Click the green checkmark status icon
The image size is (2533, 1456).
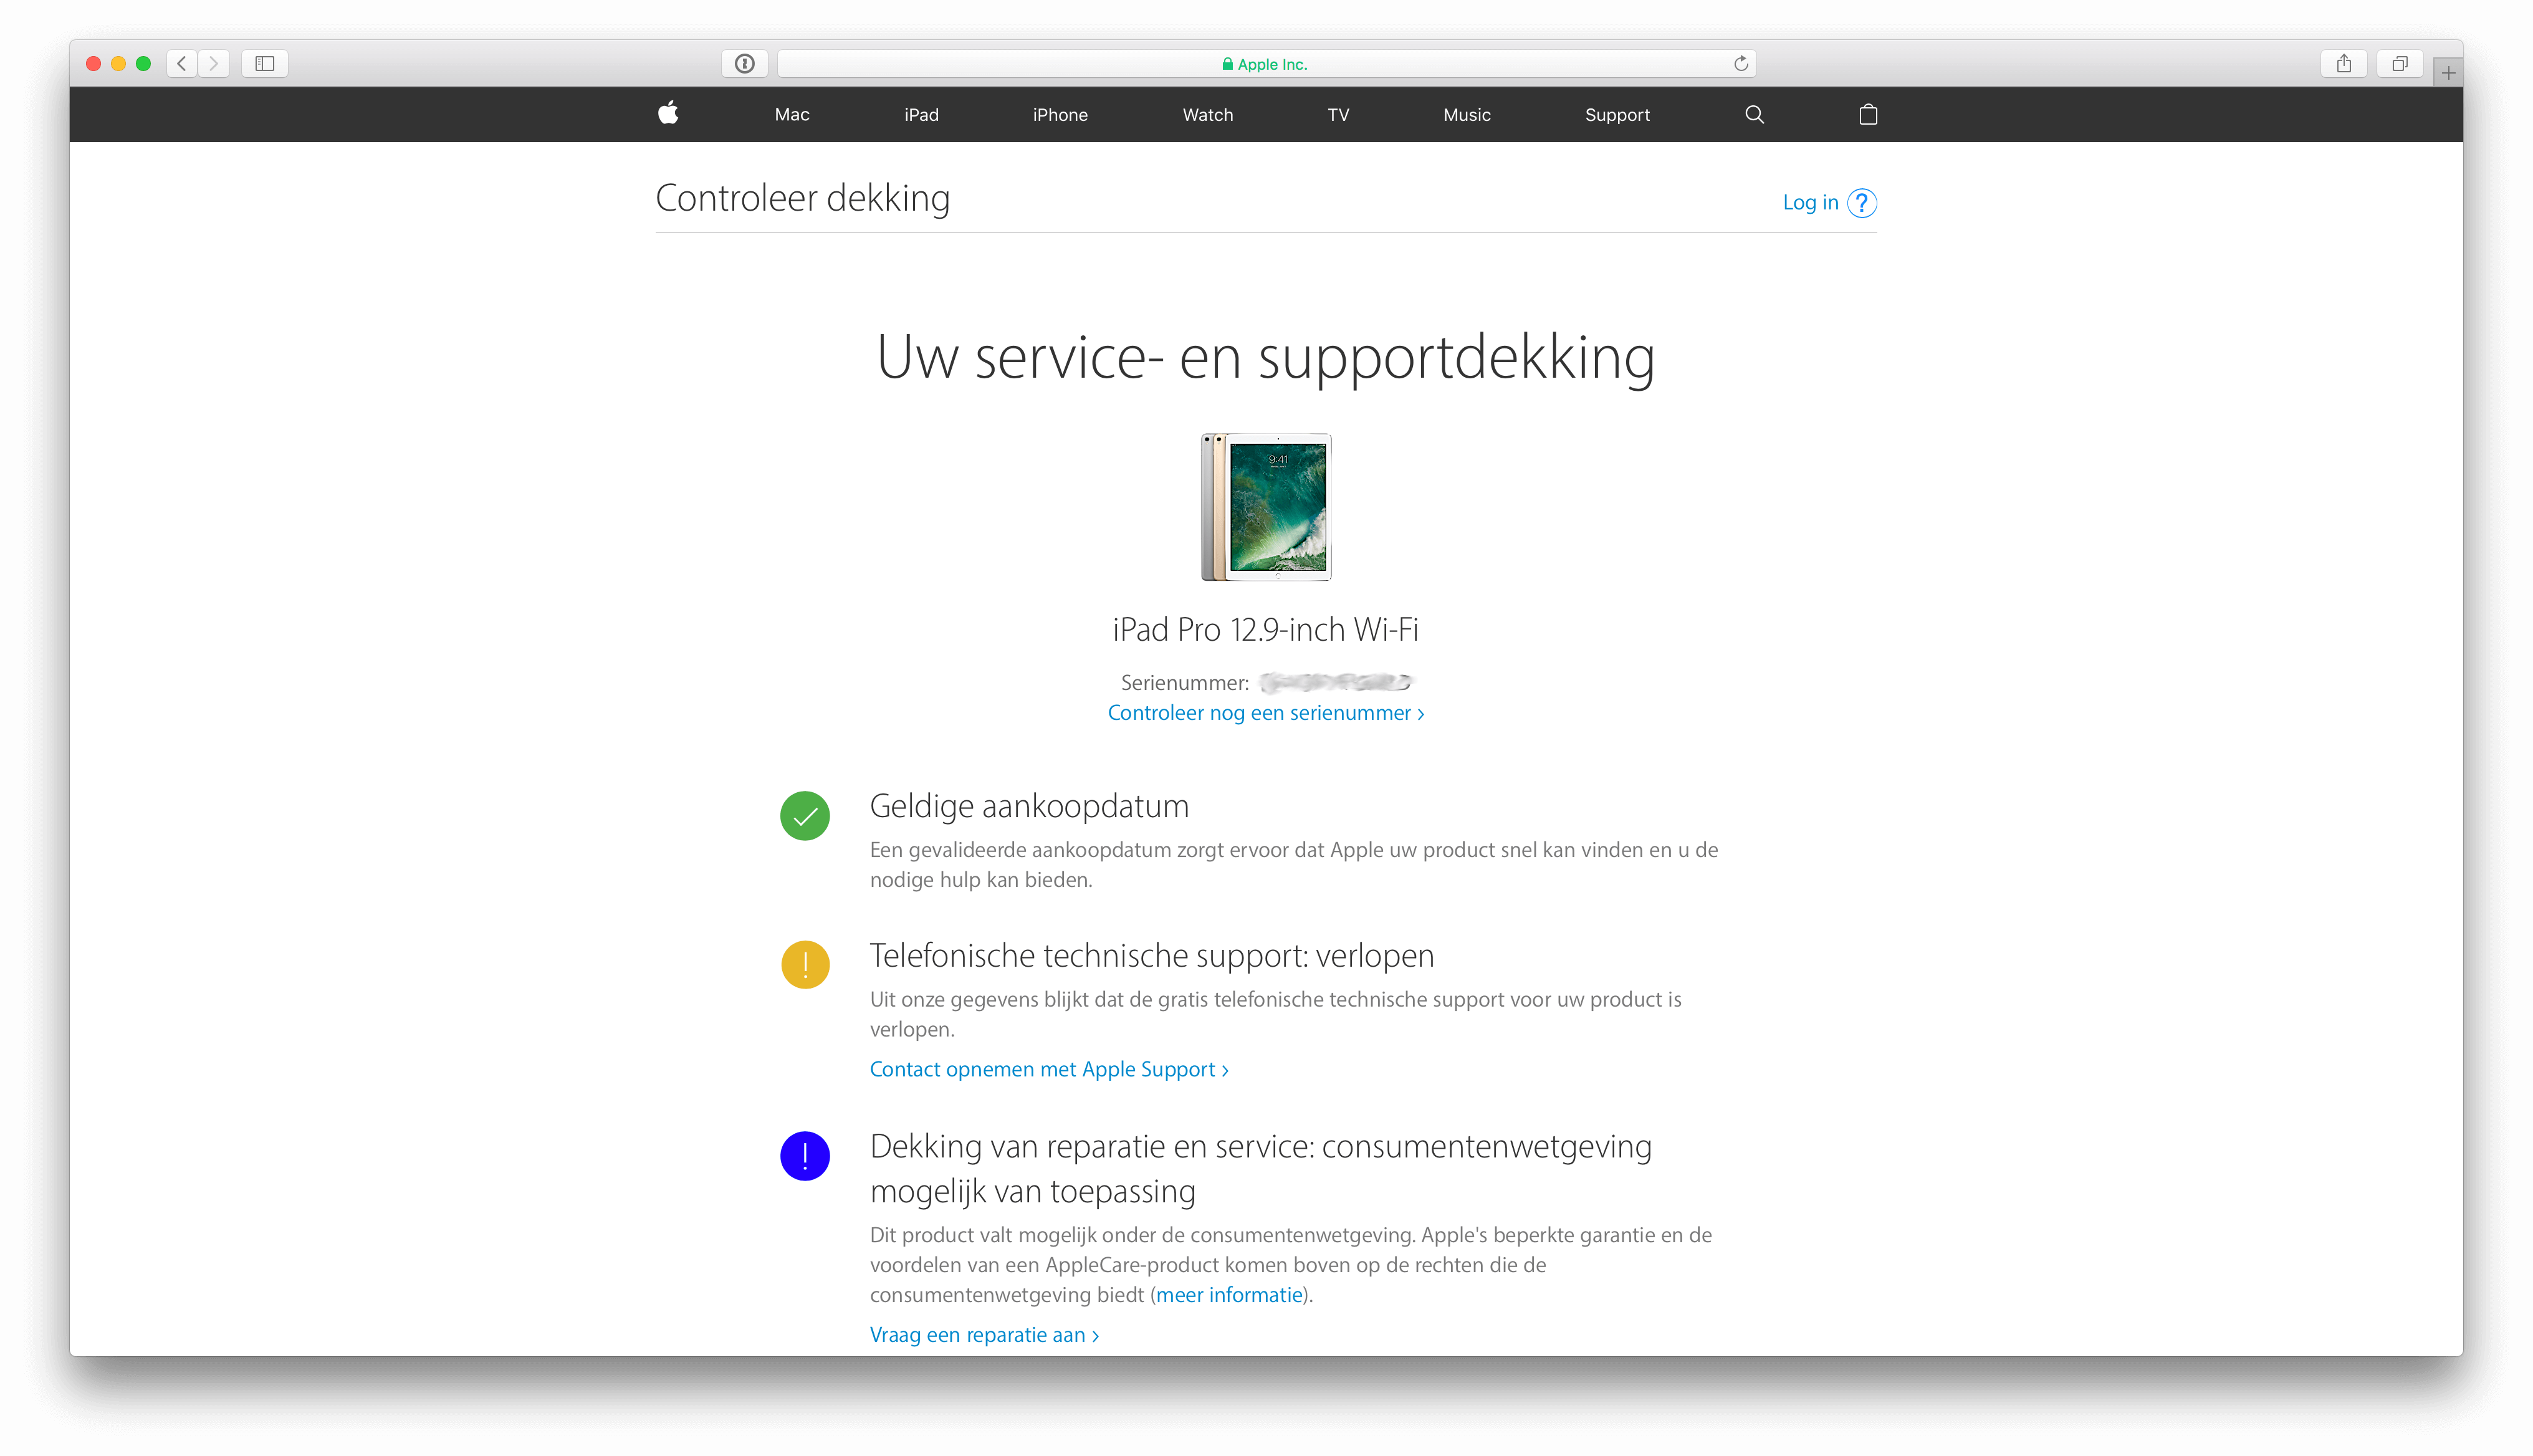(x=804, y=816)
